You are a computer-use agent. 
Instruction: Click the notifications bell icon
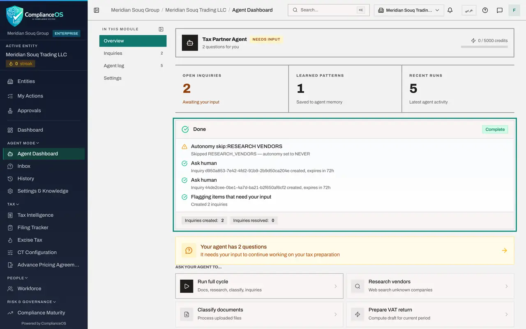click(450, 10)
